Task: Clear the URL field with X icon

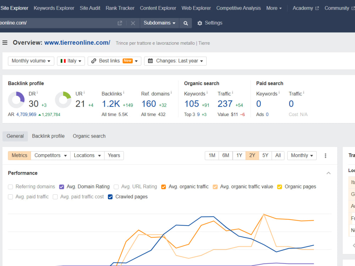Action: tap(133, 23)
